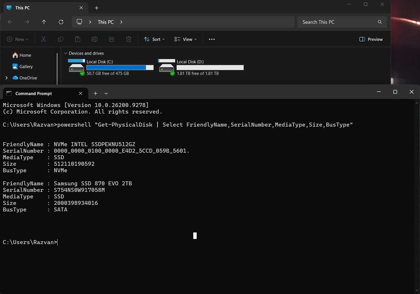Open the Sort dropdown
The image size is (420, 294).
click(154, 39)
